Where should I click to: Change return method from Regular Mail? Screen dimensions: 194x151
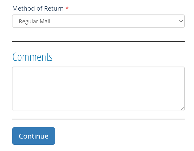[98, 21]
